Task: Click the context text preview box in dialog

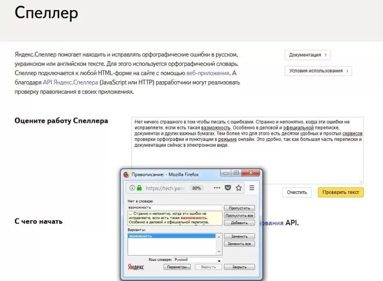Action: click(175, 218)
